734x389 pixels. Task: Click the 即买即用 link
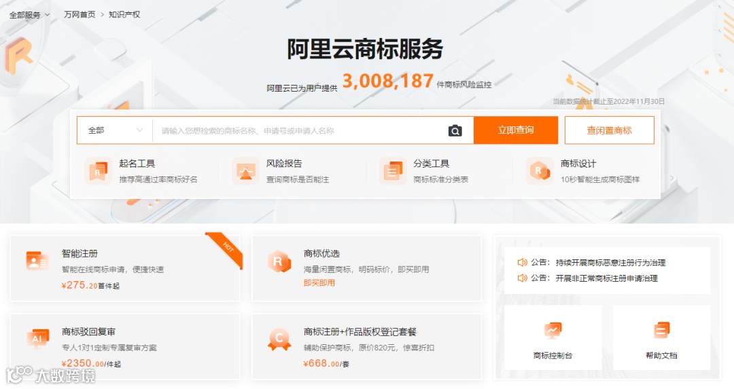[319, 283]
